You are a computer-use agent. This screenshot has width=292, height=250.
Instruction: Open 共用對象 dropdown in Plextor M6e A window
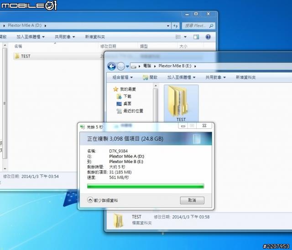[x=65, y=37]
